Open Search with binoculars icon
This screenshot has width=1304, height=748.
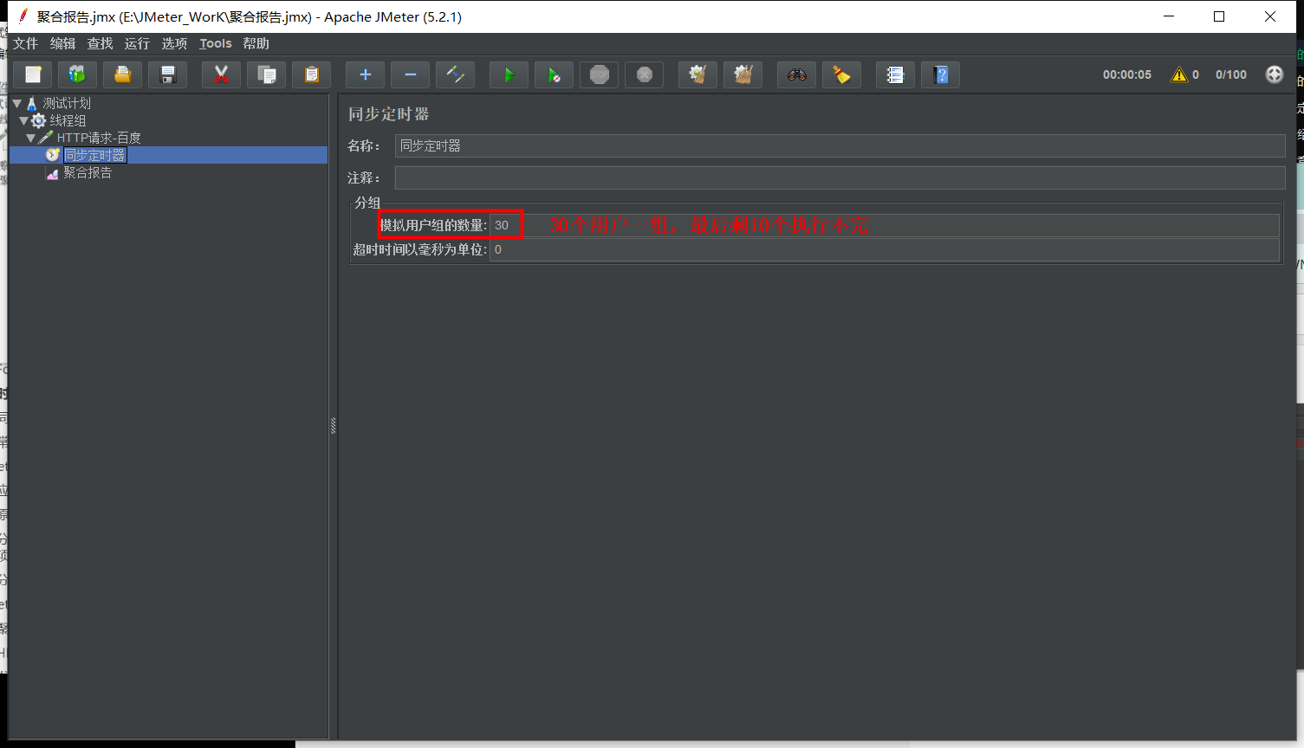click(x=797, y=74)
